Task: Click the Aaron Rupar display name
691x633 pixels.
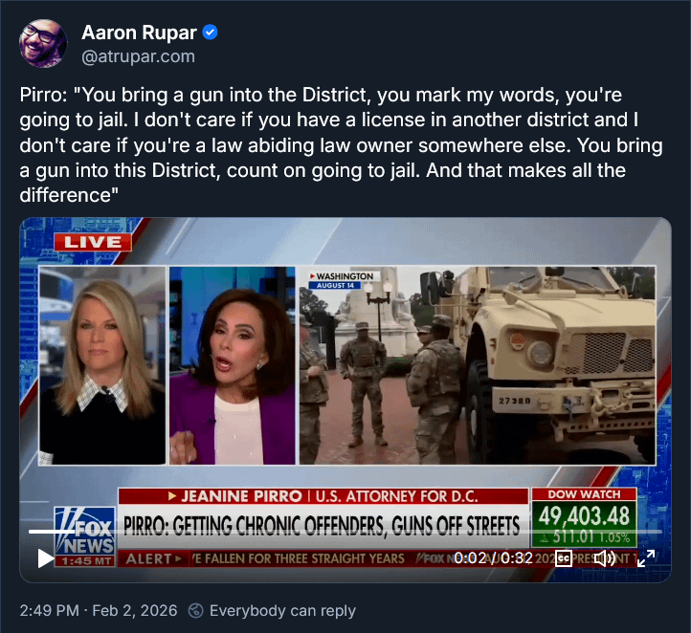Action: click(x=139, y=33)
